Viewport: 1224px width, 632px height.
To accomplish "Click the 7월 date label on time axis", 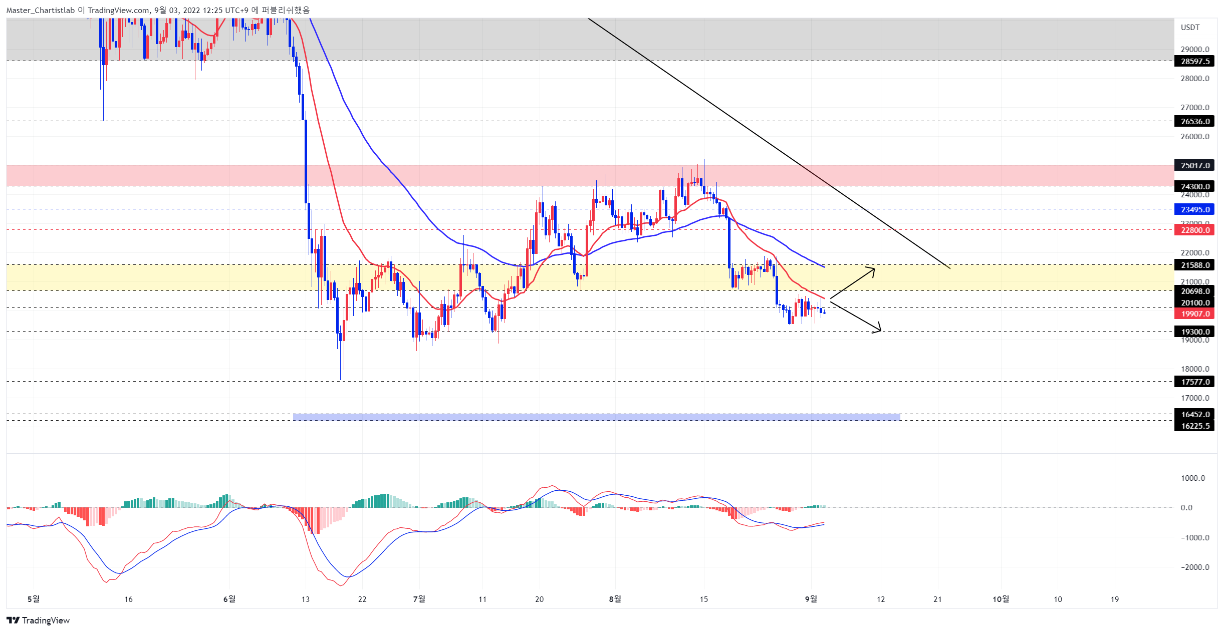I will point(419,599).
